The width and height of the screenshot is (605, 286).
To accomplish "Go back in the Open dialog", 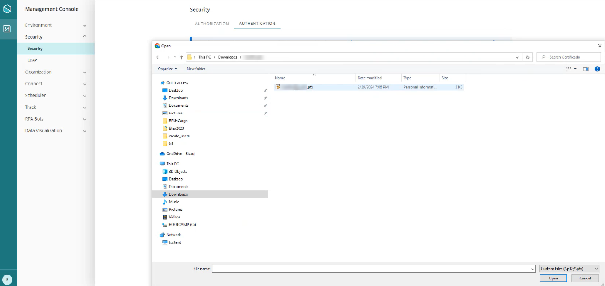I will (158, 57).
